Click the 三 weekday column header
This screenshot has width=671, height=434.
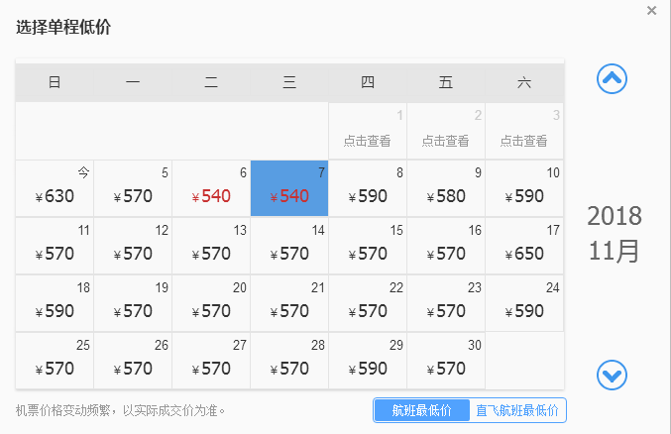point(289,82)
